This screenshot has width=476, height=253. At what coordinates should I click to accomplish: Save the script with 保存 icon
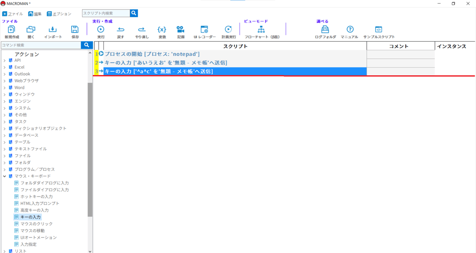75,30
